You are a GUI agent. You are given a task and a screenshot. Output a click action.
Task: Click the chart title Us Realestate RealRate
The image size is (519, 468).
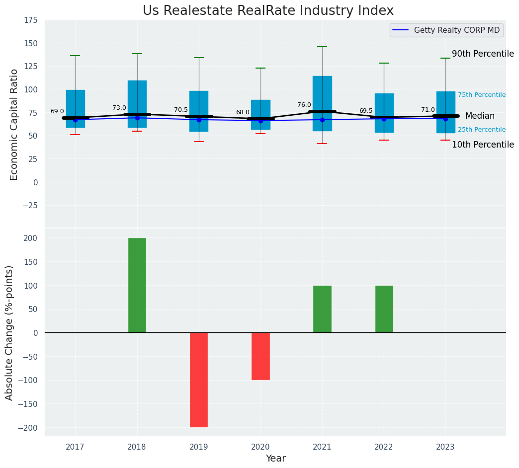268,11
